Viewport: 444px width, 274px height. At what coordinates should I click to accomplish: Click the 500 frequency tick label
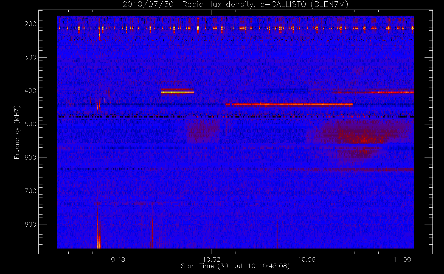tap(30, 124)
